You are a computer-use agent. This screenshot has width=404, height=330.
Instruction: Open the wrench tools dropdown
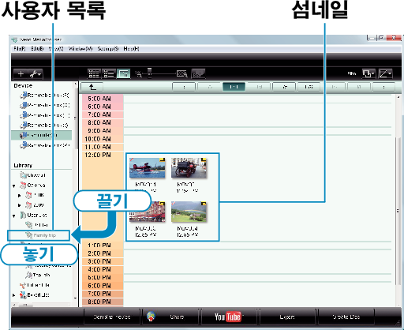point(36,74)
